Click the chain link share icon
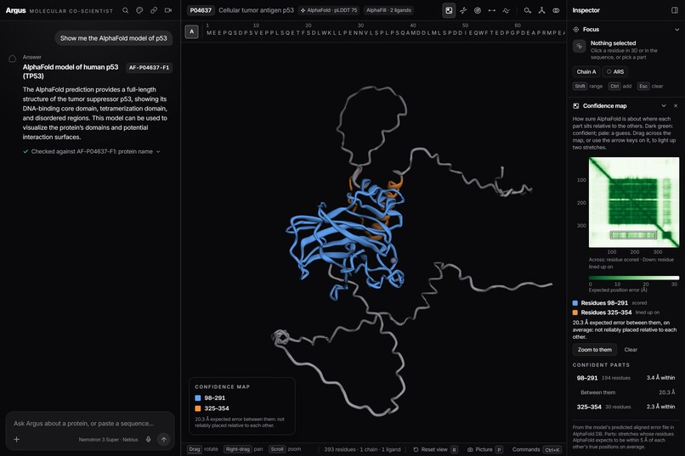685x456 pixels. tap(154, 10)
